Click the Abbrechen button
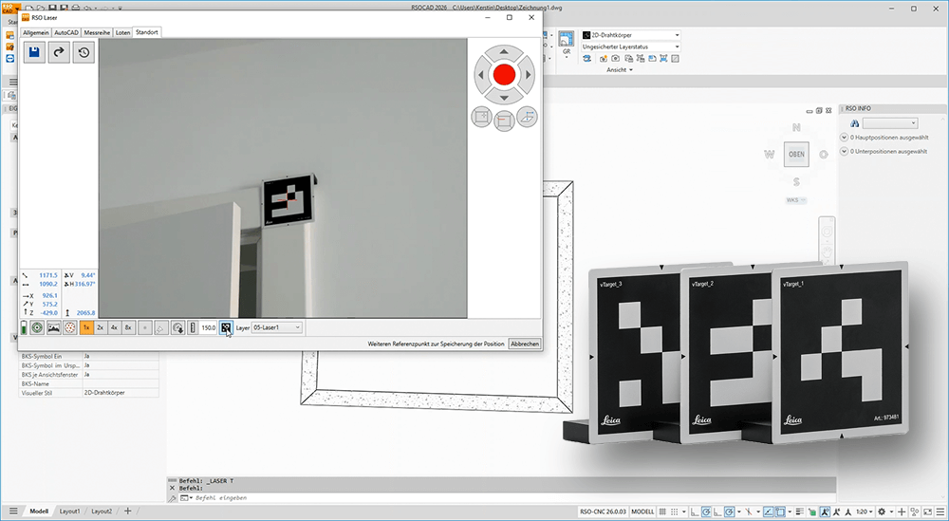The width and height of the screenshot is (949, 521). click(x=524, y=344)
